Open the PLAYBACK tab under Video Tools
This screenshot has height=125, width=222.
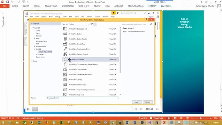pos(166,6)
